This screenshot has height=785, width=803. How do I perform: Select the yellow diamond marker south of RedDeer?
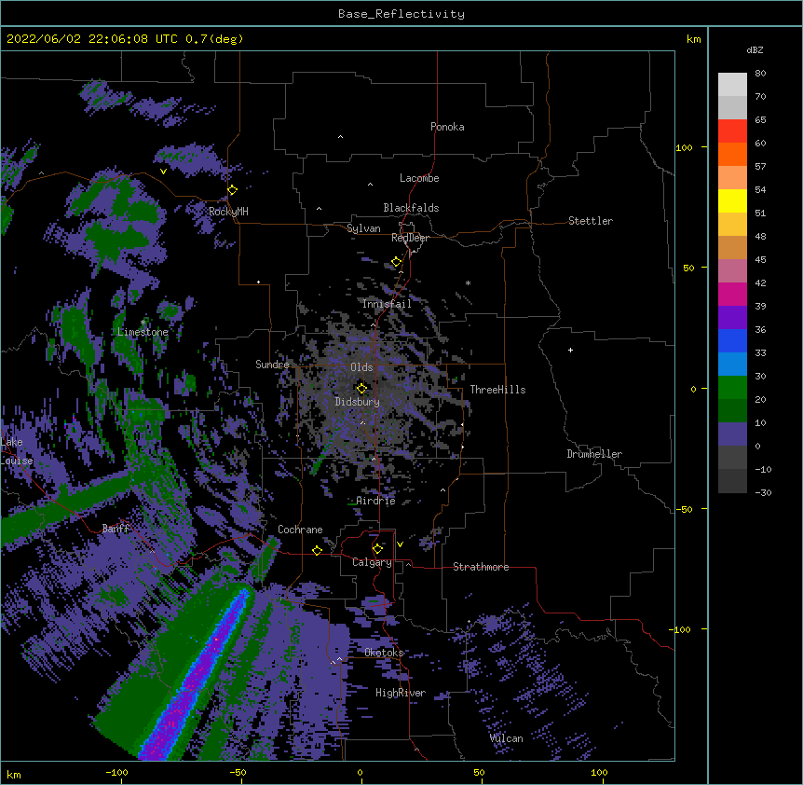[x=397, y=261]
